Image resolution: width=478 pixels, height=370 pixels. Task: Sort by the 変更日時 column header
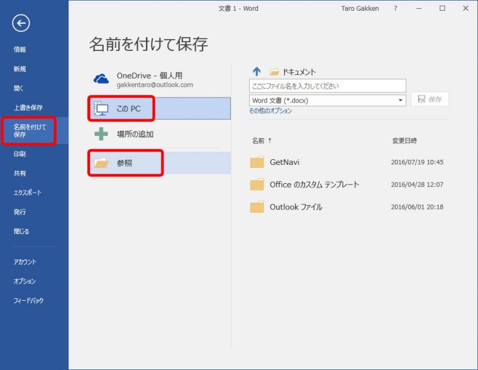(x=404, y=140)
